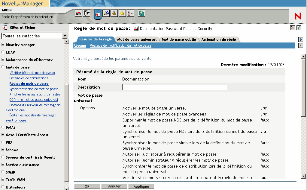Open the Help book icon in the toolbar
Viewport: 307px width, 190px height.
141,13
